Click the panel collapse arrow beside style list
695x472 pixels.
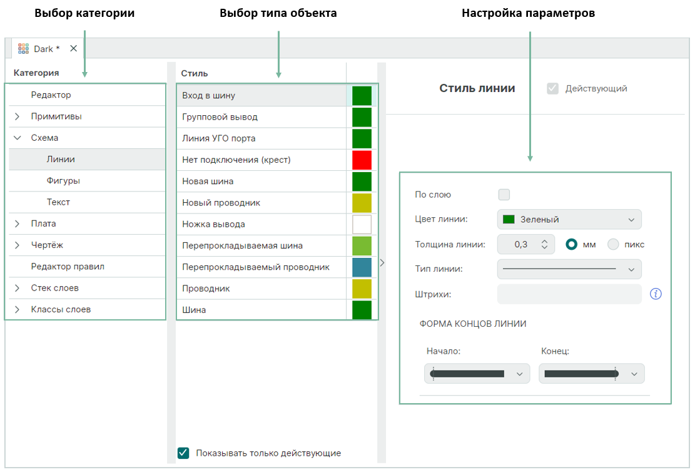[x=382, y=263]
